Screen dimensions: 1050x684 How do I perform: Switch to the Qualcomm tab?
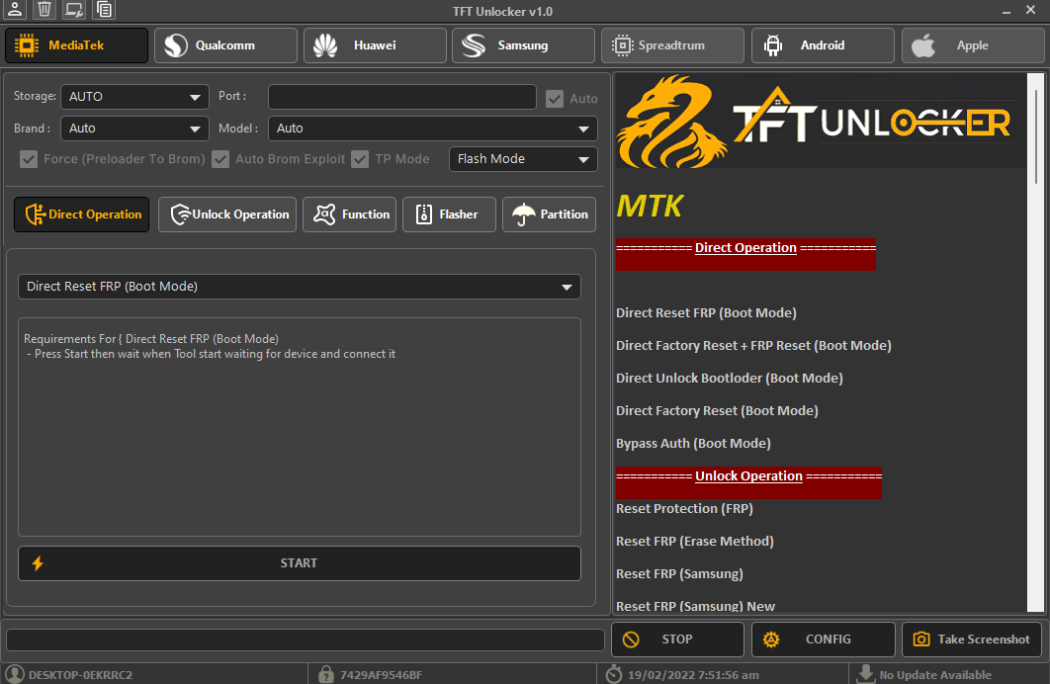pos(225,45)
